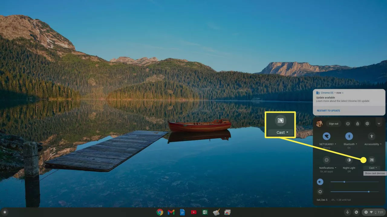Screen dimensions: 387x217
Task: Collapse the quick settings panel with the chevron
Action: [379, 124]
